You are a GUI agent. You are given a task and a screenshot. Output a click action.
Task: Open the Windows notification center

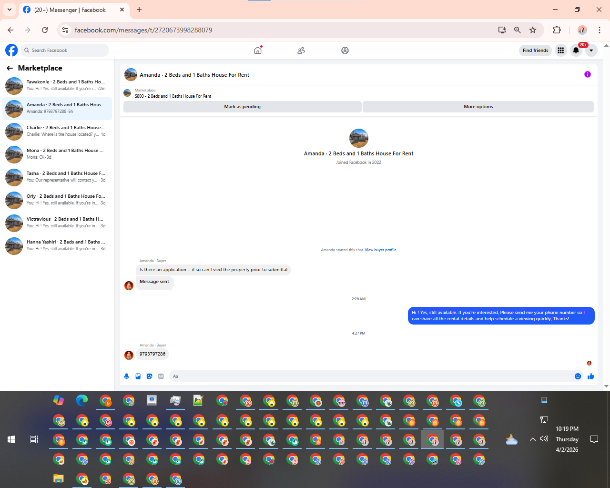coord(594,439)
